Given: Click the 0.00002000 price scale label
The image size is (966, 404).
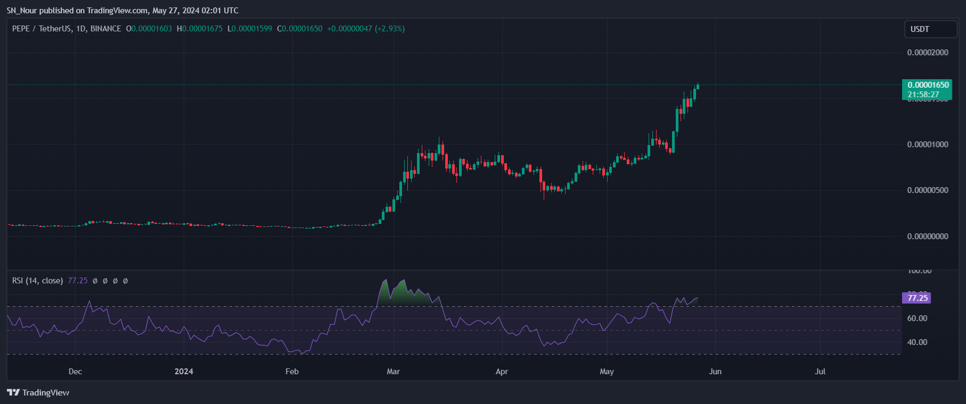Looking at the screenshot, I should coord(927,53).
